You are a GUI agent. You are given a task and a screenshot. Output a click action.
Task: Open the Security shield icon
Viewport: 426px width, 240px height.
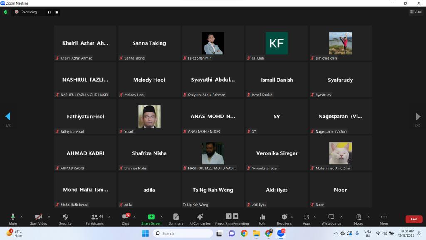pyautogui.click(x=65, y=217)
